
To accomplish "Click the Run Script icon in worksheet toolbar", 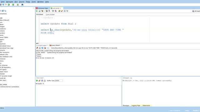I will 40,11.
